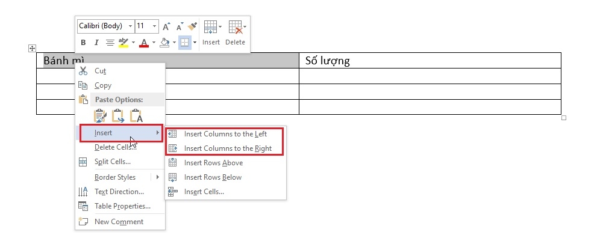Click the table resize handle square
The width and height of the screenshot is (606, 247).
click(563, 118)
